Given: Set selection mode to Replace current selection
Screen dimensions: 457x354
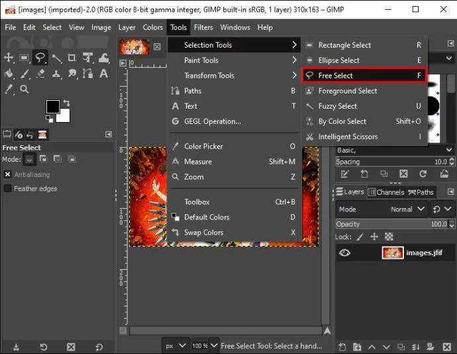Looking at the screenshot, I should [29, 159].
